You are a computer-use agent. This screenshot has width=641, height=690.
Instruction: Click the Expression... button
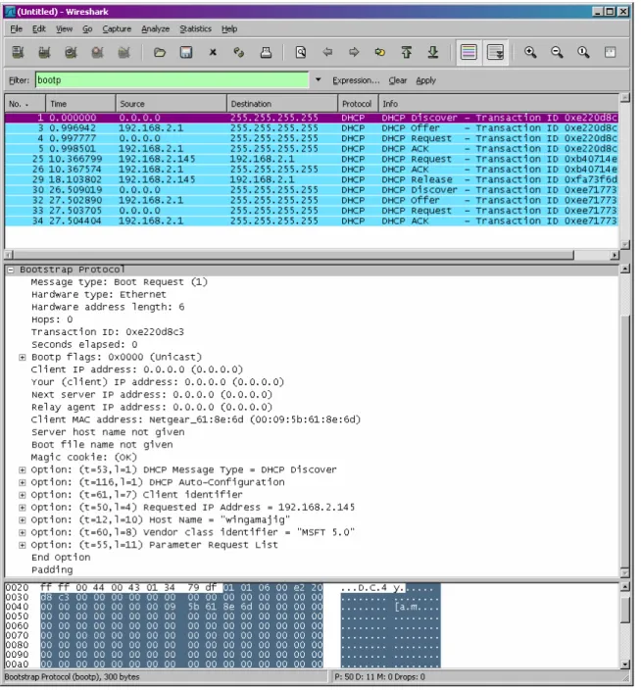pyautogui.click(x=356, y=80)
